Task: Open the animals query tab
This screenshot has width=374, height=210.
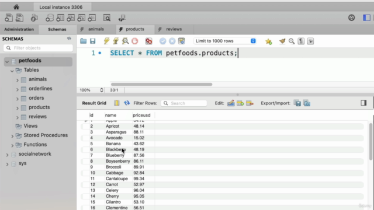Action: (96, 29)
